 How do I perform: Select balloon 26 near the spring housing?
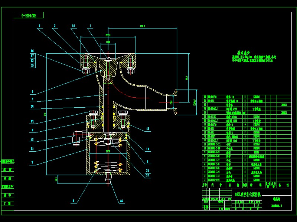pyautogui.click(x=147, y=170)
